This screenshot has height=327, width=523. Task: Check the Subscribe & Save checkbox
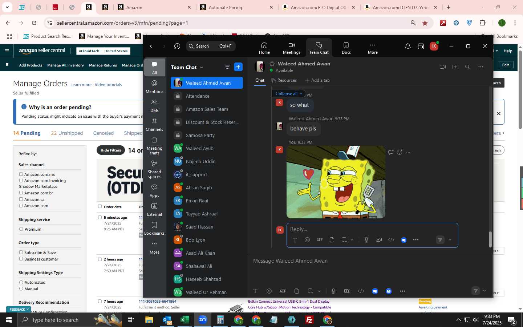(21, 253)
